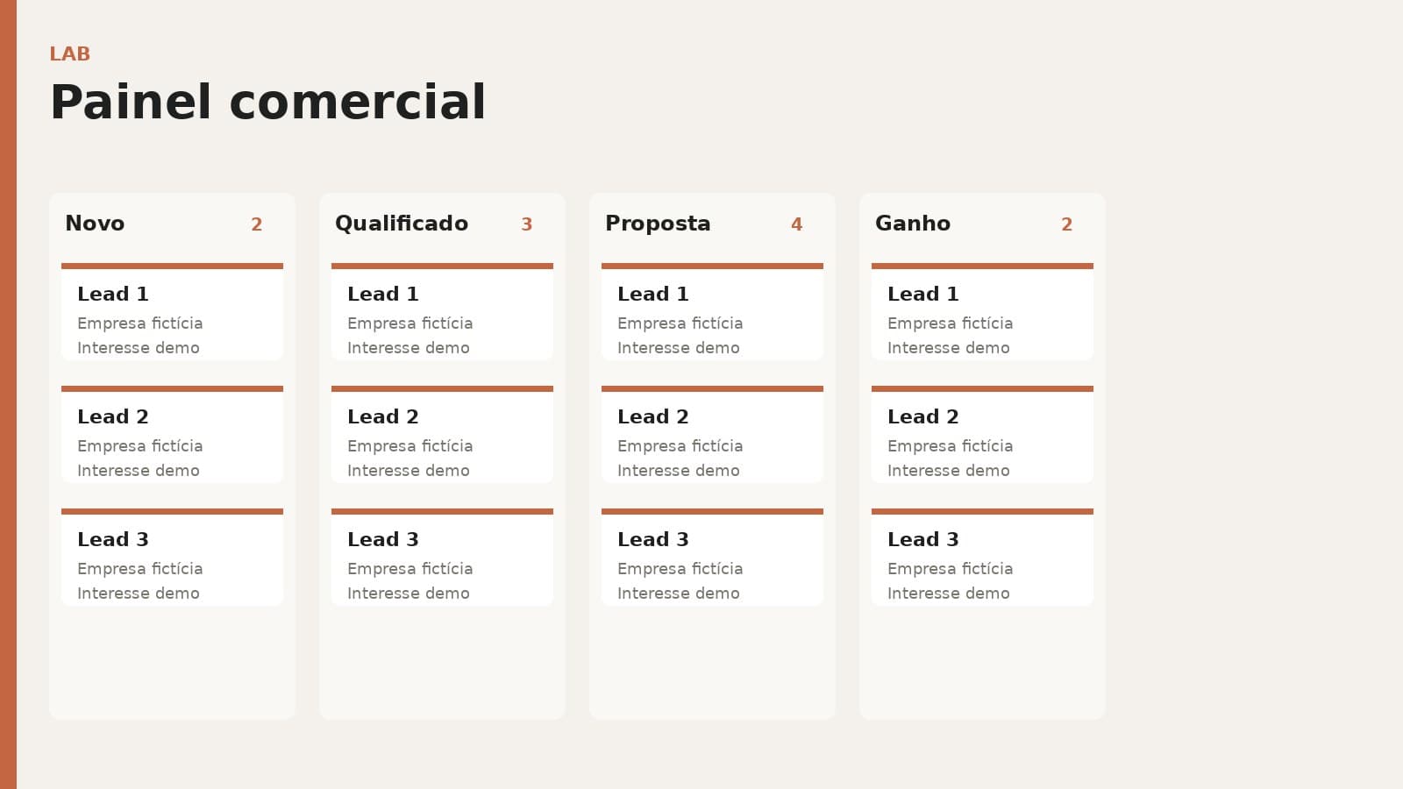Click the Ganho column header

(x=913, y=224)
